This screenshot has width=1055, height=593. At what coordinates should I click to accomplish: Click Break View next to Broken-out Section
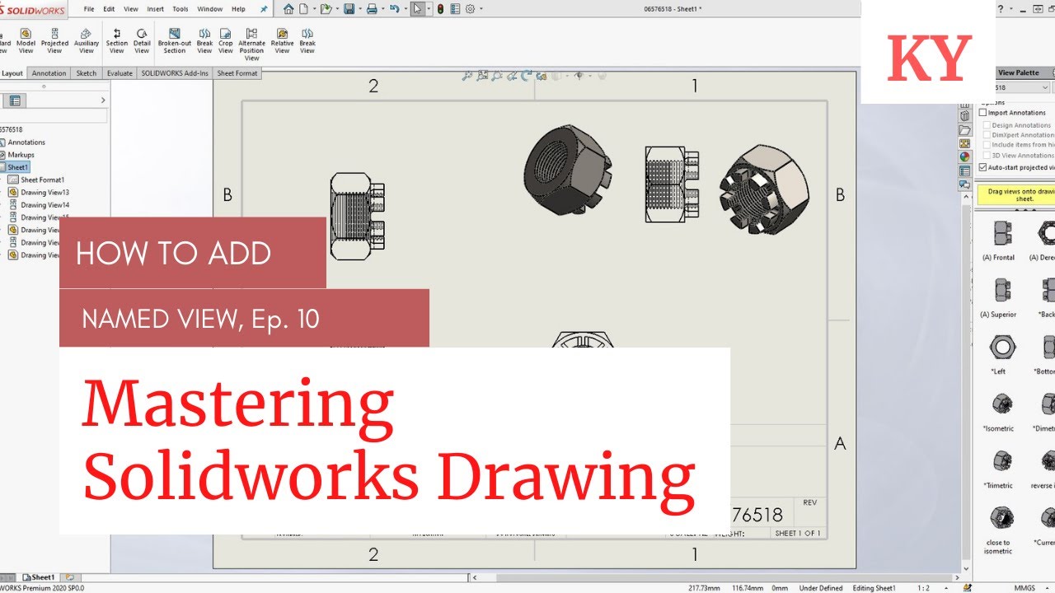(204, 40)
